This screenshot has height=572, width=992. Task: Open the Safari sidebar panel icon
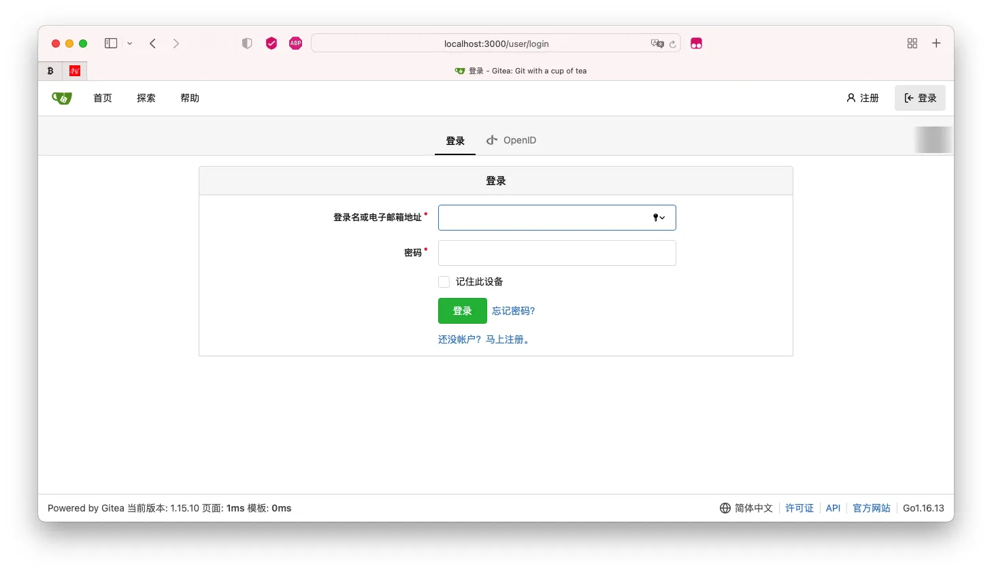[111, 44]
